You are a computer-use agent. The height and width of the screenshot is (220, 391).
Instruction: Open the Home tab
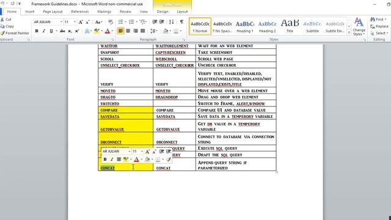[12, 12]
